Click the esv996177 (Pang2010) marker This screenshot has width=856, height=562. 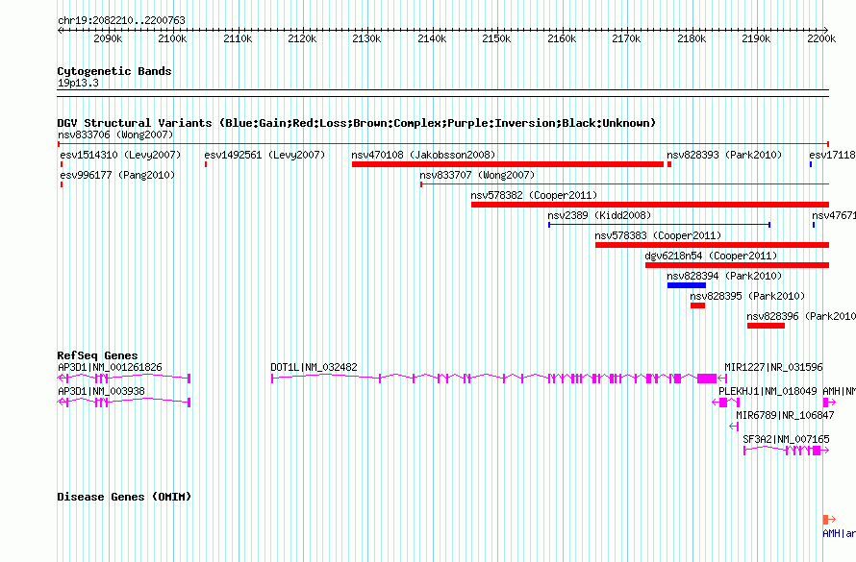(62, 184)
